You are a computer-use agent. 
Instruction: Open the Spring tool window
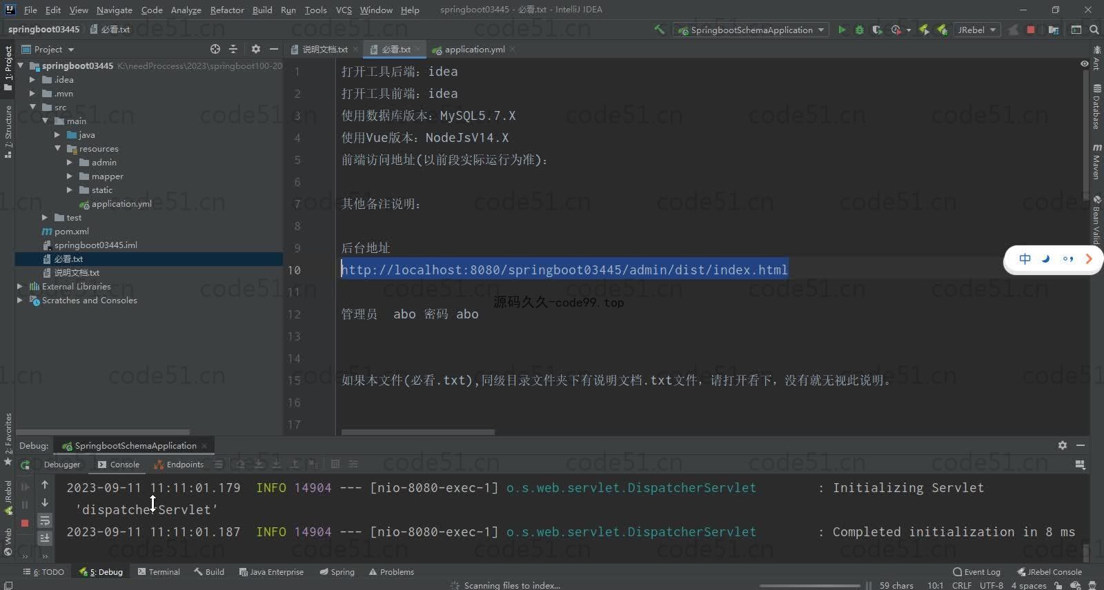point(337,571)
